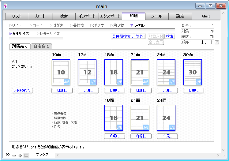The width and height of the screenshot is (229, 161).
Task: Open the 30面 label sheet preview
Action: pyautogui.click(x=193, y=72)
